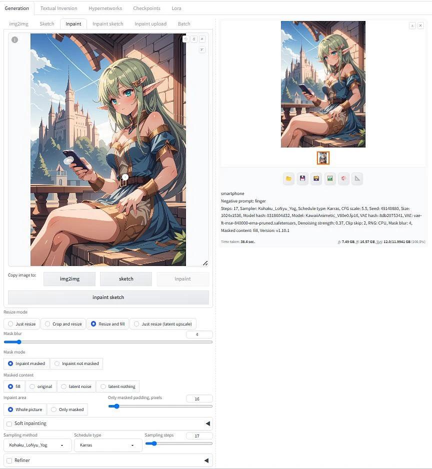Click the info icon at canvas top-left
This screenshot has height=469, width=432.
[x=15, y=40]
